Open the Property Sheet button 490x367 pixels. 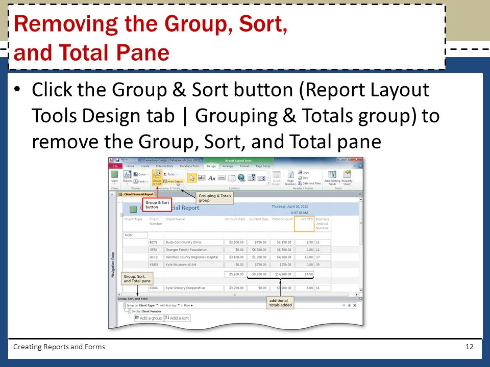pyautogui.click(x=347, y=178)
